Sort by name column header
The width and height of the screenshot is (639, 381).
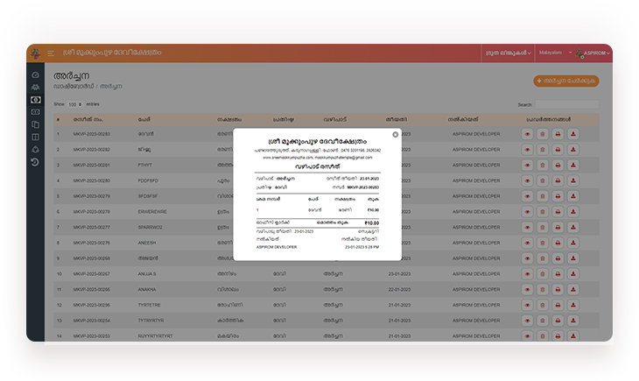pos(144,119)
